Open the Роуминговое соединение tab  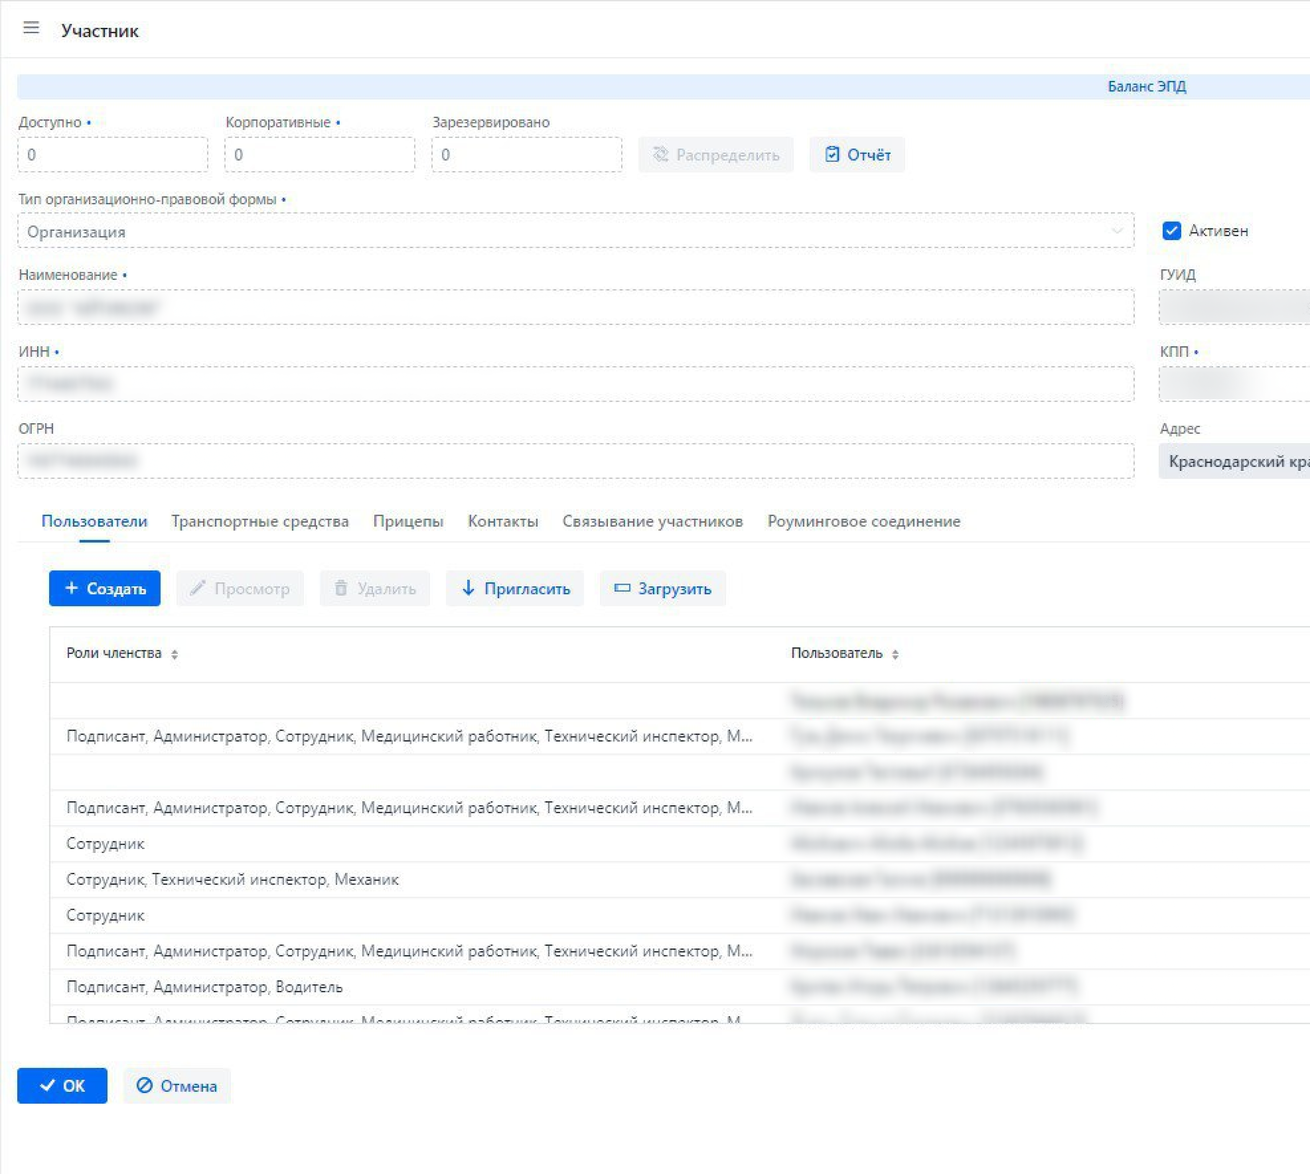(863, 521)
